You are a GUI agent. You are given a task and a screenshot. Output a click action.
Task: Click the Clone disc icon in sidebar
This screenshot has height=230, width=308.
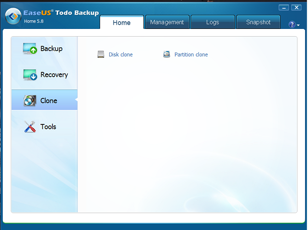point(30,101)
